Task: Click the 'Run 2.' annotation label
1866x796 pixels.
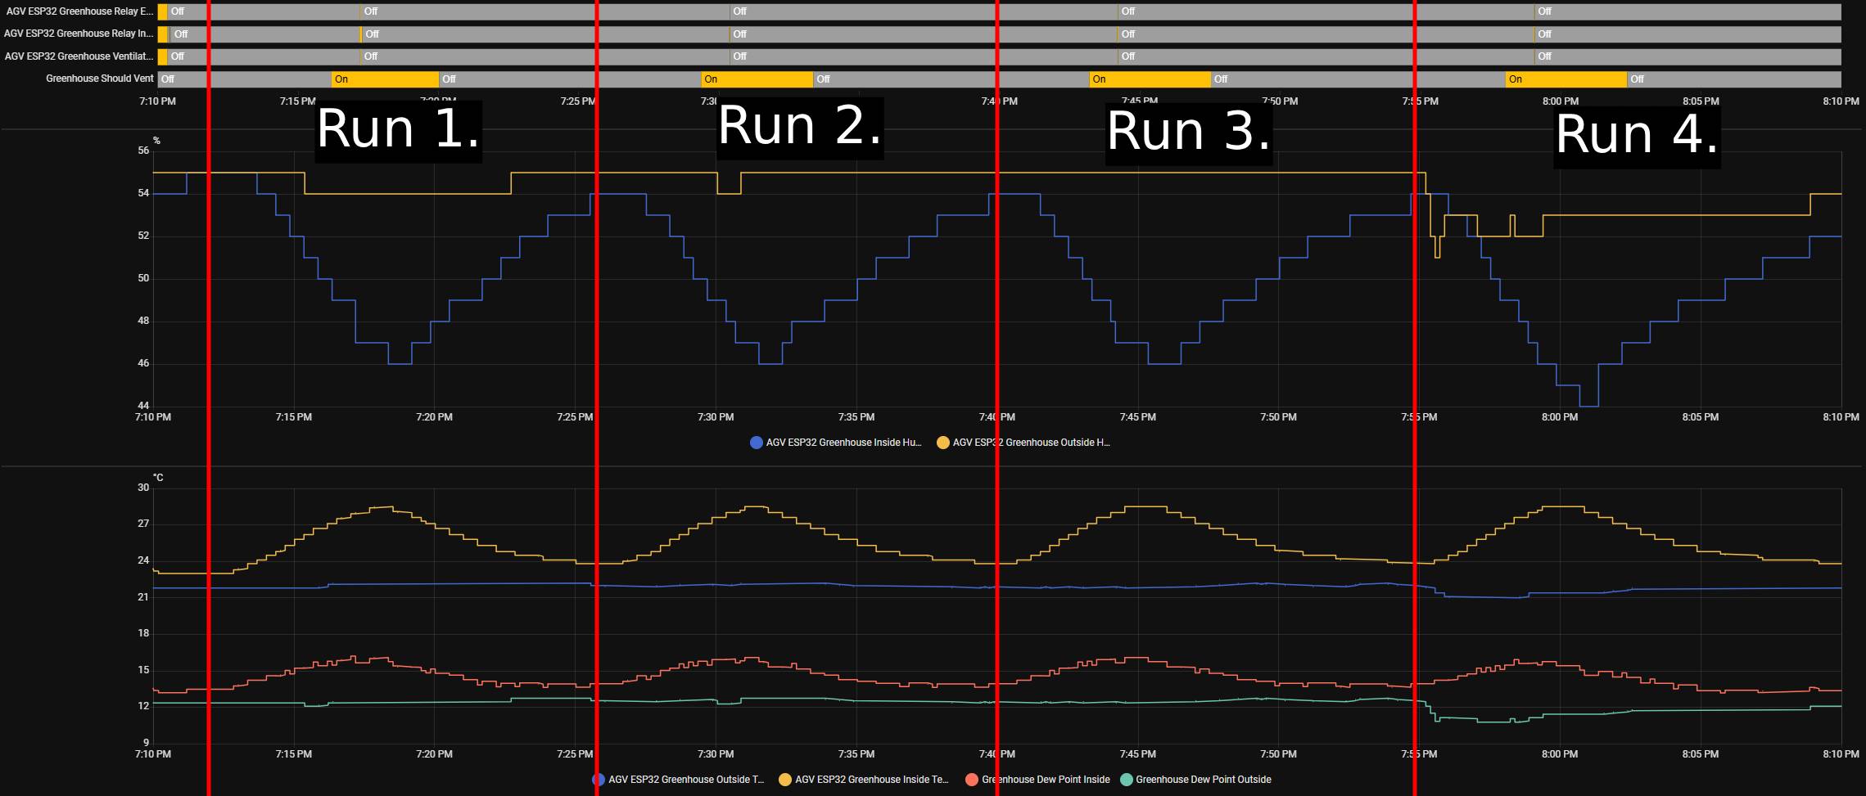Action: pos(799,128)
